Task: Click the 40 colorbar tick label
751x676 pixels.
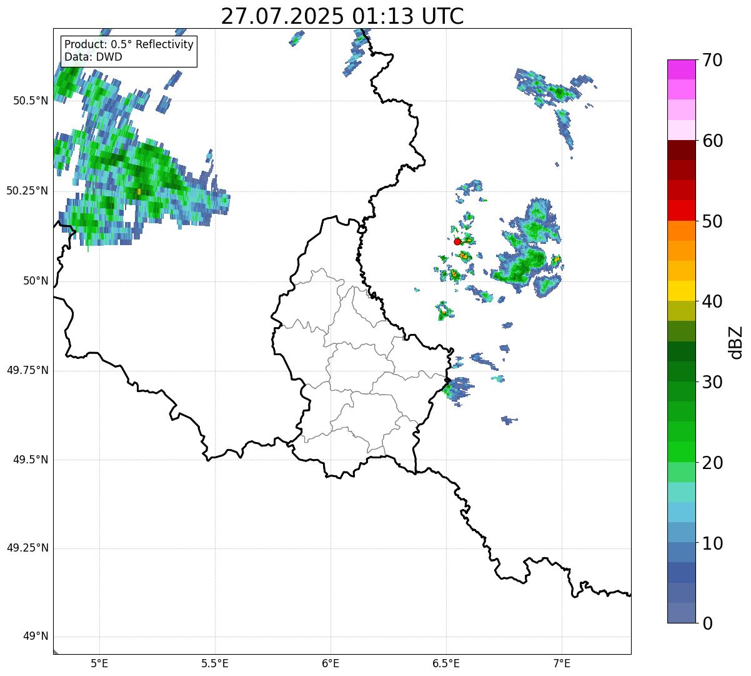Action: click(x=712, y=301)
